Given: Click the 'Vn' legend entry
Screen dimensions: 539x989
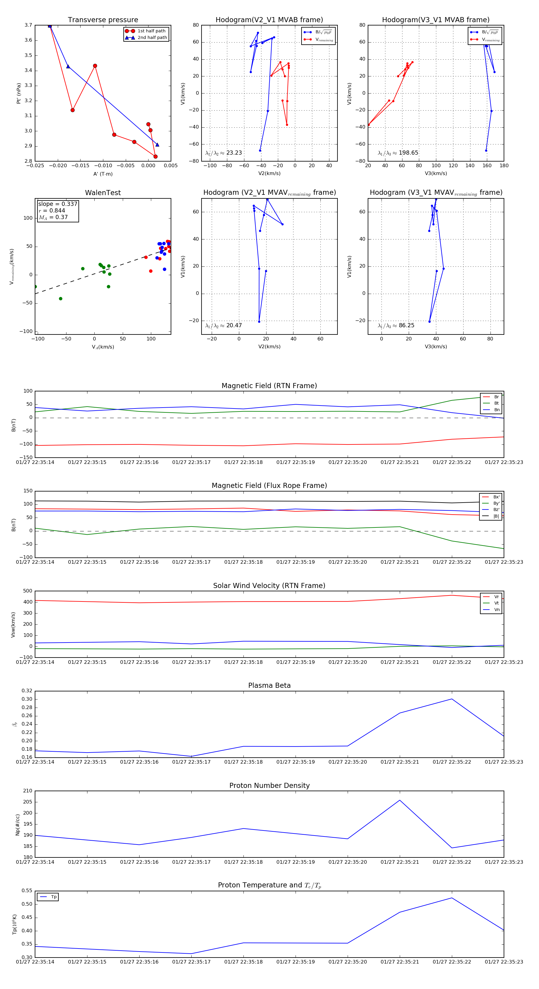Looking at the screenshot, I should 491,610.
